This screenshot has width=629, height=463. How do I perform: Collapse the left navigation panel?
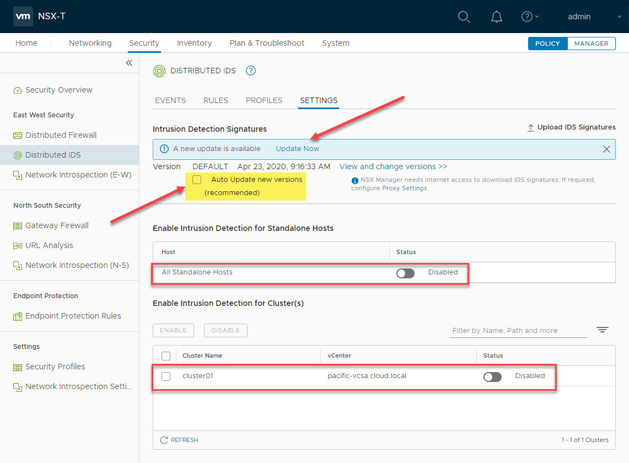(129, 63)
